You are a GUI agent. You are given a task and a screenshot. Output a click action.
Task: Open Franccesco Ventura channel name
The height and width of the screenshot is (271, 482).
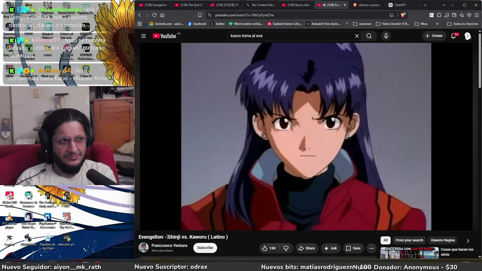[169, 245]
